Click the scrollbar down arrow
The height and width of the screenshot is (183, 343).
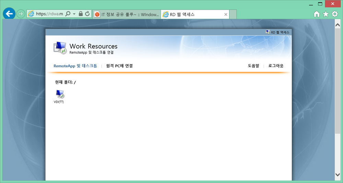338,174
